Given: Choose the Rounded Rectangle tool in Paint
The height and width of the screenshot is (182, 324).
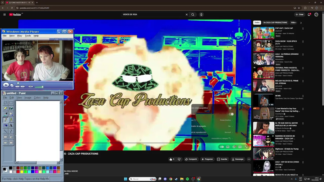Looking at the screenshot, I should (x=11, y=143).
